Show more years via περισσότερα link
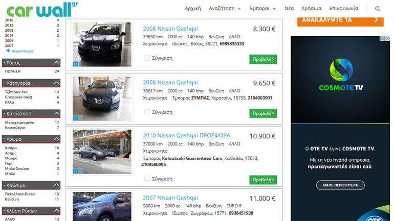This screenshot has width=394, height=221. pos(23,51)
